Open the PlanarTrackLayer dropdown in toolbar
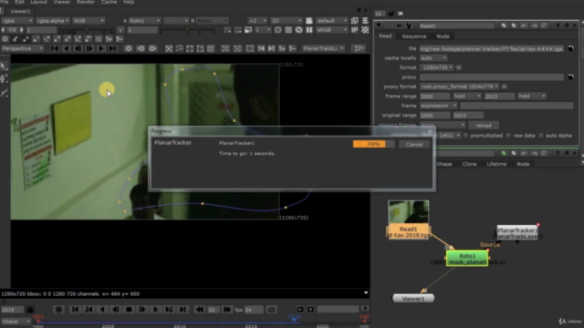Screen dimensions: 584x328 pos(323,48)
